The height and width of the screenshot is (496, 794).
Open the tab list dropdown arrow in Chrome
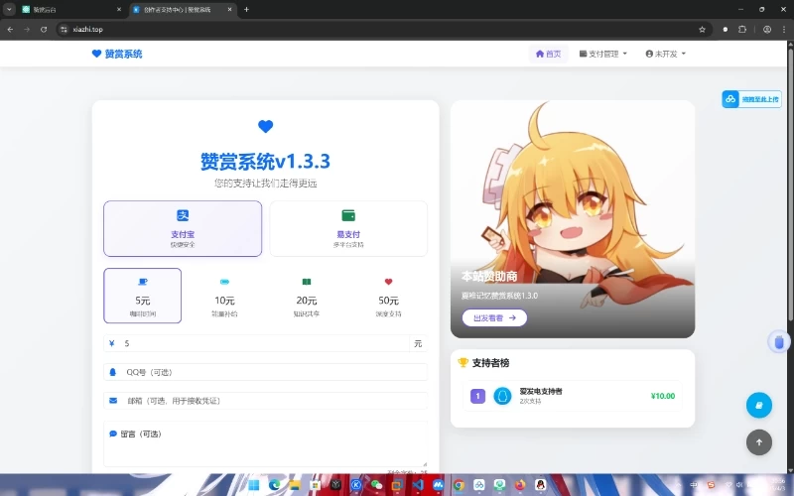9,9
